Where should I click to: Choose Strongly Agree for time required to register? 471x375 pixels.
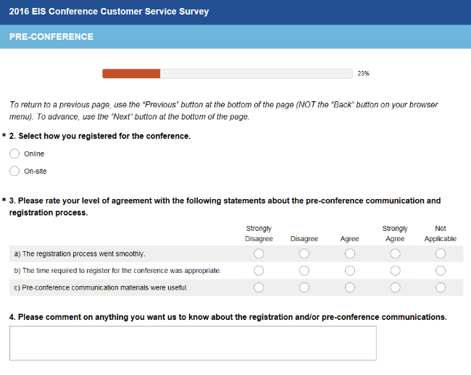point(395,270)
